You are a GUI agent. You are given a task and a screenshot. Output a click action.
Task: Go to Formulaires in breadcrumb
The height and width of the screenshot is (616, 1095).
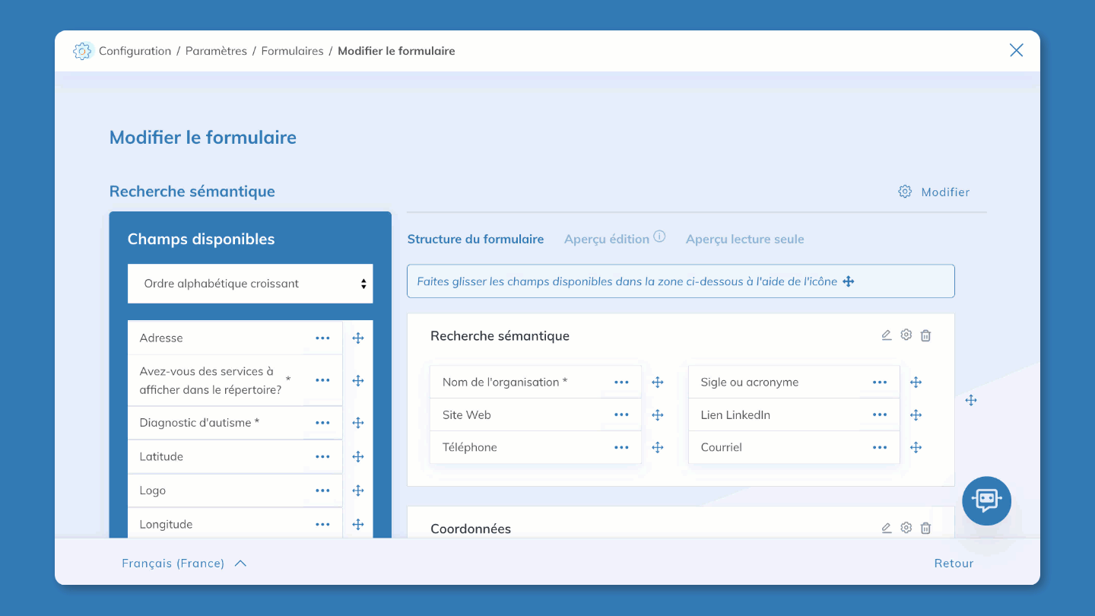tap(292, 51)
